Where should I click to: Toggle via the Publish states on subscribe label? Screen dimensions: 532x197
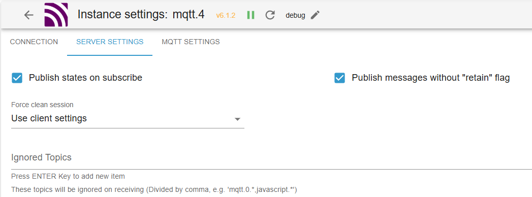[85, 78]
